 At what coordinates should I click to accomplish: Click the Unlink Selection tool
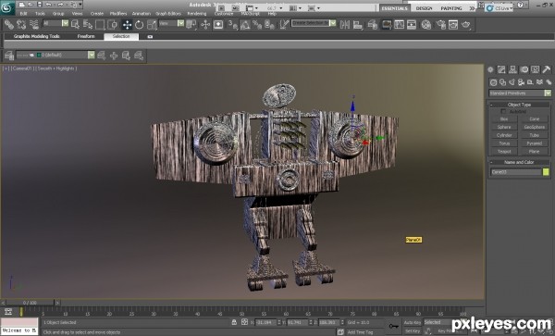21,24
